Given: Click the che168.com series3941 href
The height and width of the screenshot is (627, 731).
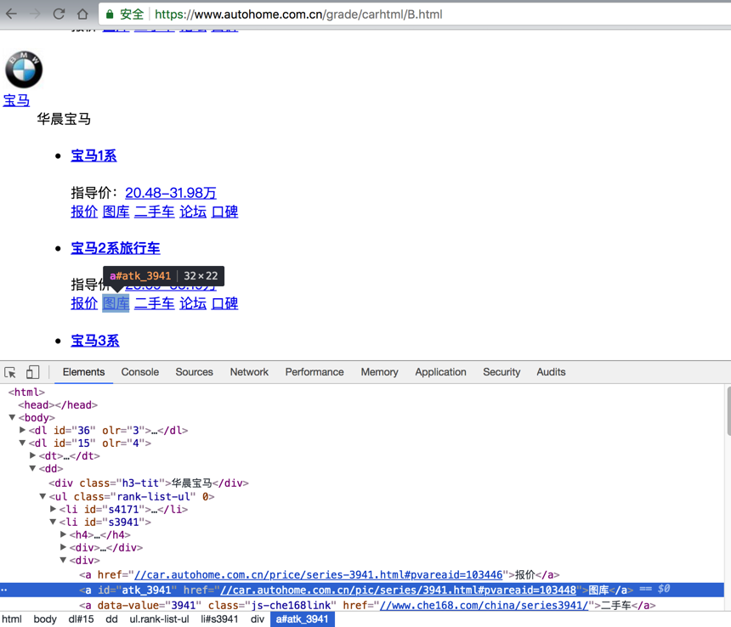Looking at the screenshot, I should pyautogui.click(x=484, y=606).
